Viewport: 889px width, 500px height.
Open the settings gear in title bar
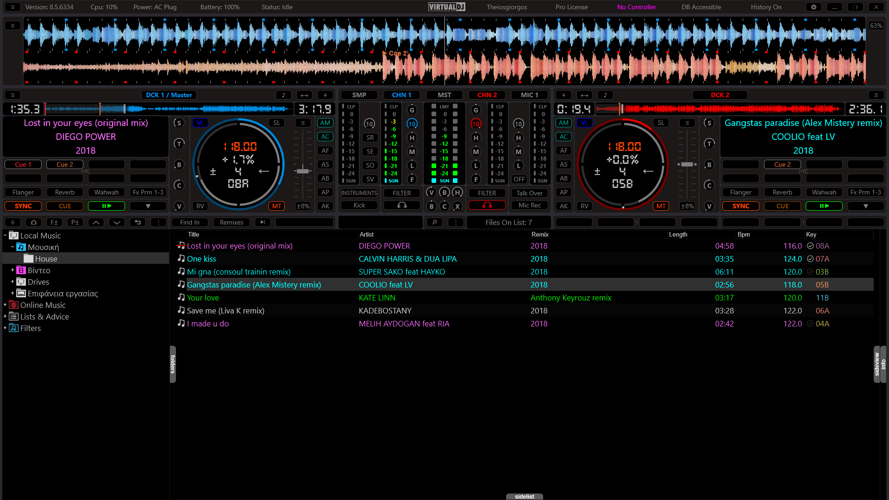(x=814, y=7)
